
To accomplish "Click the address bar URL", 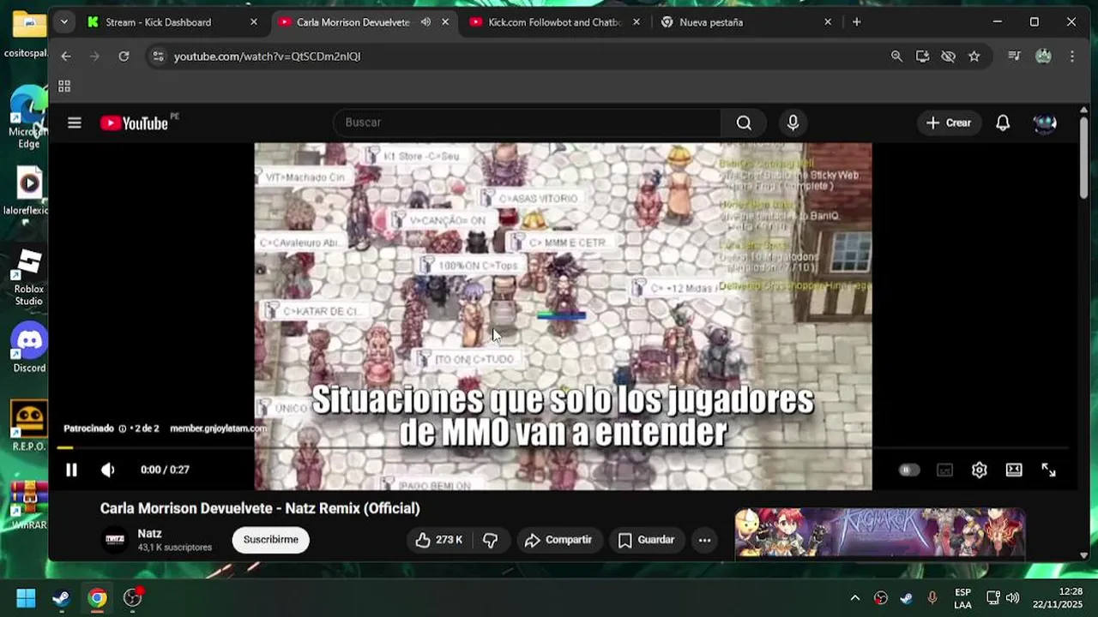I will tap(267, 57).
